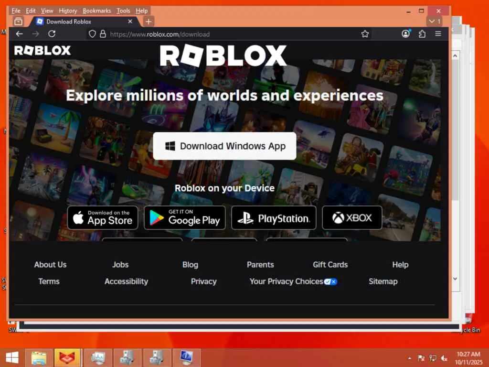This screenshot has height=367, width=489.
Task: Open the File menu
Action: 16,11
